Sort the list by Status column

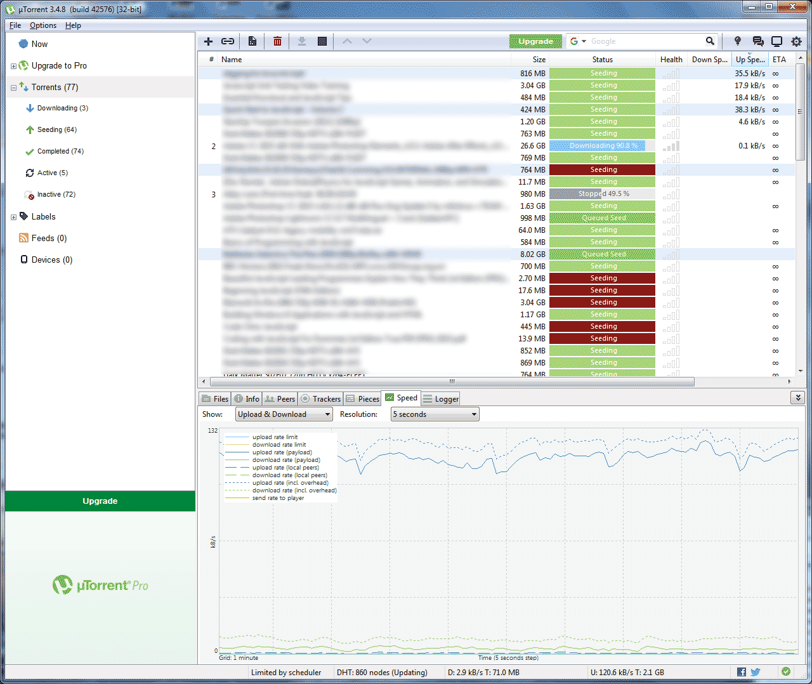[x=603, y=59]
